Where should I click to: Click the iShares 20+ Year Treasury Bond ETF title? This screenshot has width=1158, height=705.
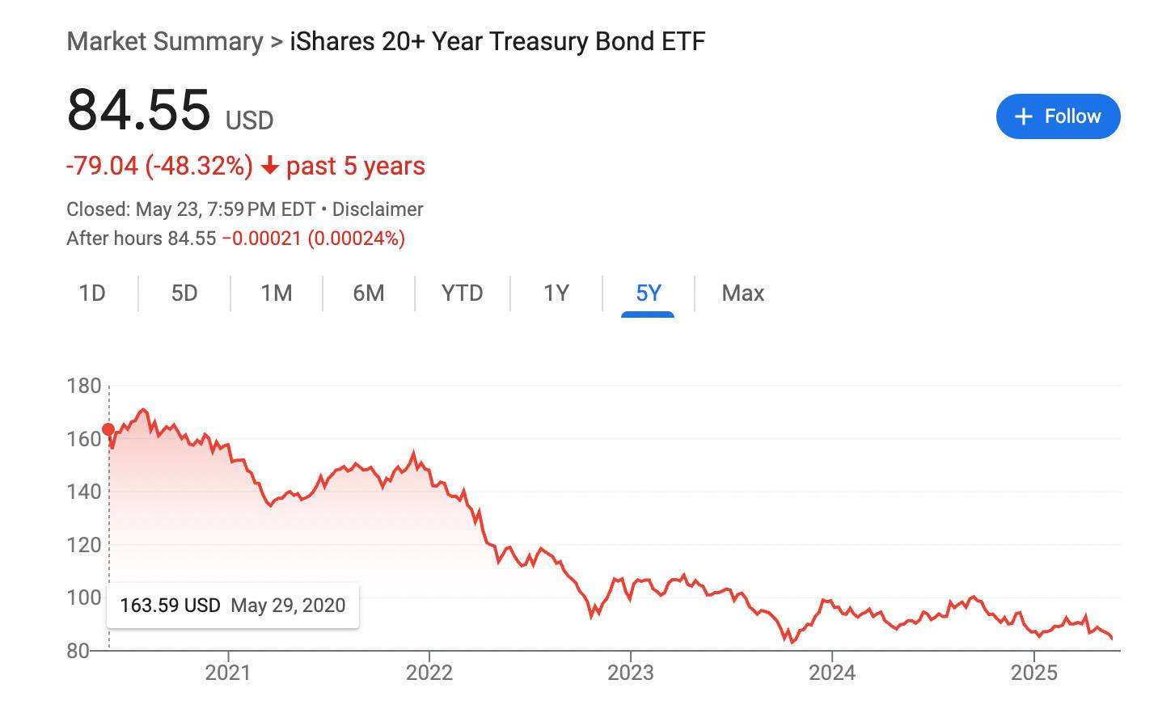click(497, 41)
